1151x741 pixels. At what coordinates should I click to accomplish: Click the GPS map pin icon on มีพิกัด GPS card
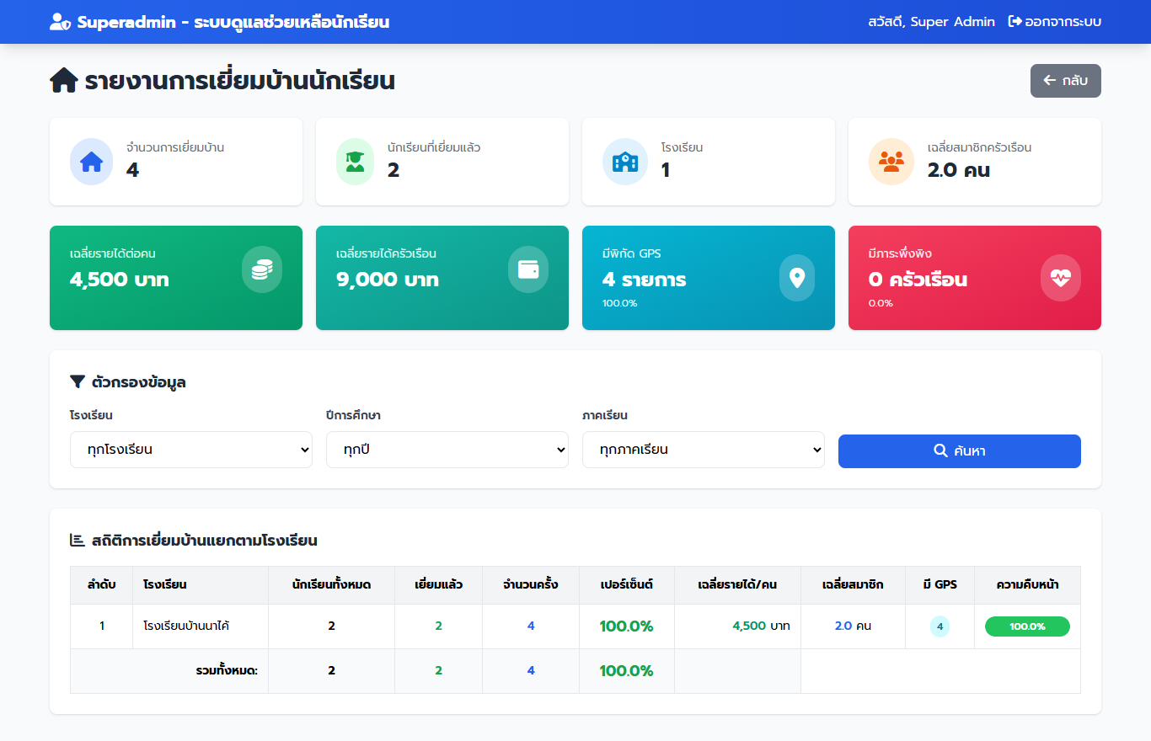(796, 278)
